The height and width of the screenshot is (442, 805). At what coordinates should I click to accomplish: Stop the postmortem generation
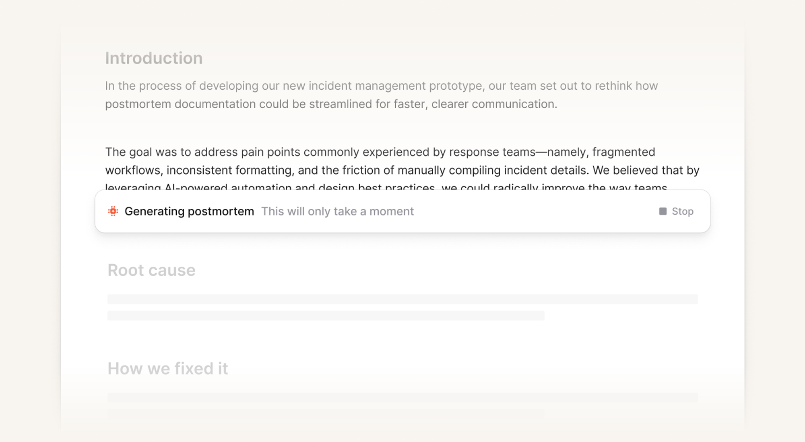point(682,211)
